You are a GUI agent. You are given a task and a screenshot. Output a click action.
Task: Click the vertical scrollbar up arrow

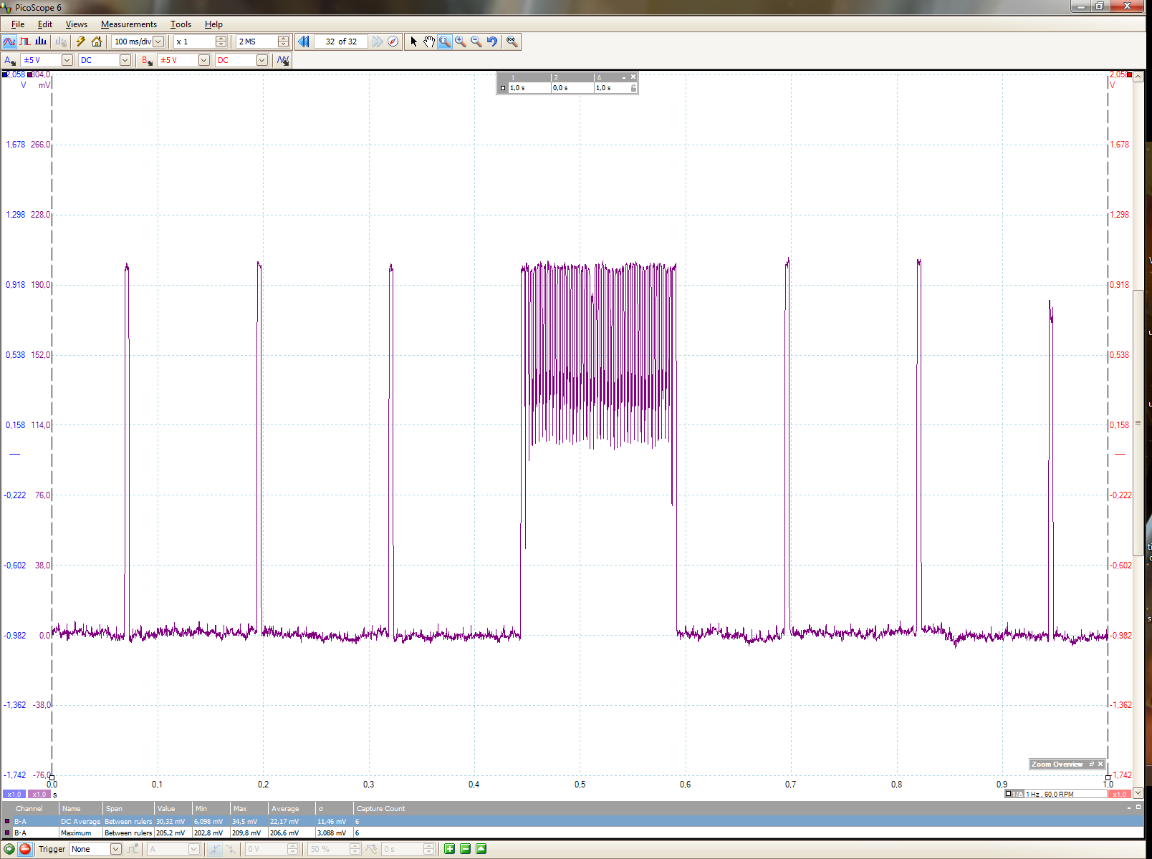pos(1138,76)
